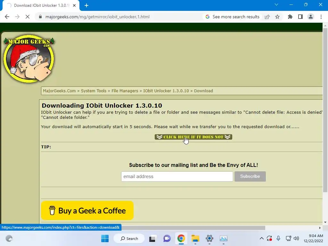Click the vertical scrollbar thumb
The width and height of the screenshot is (328, 246).
(x=325, y=110)
